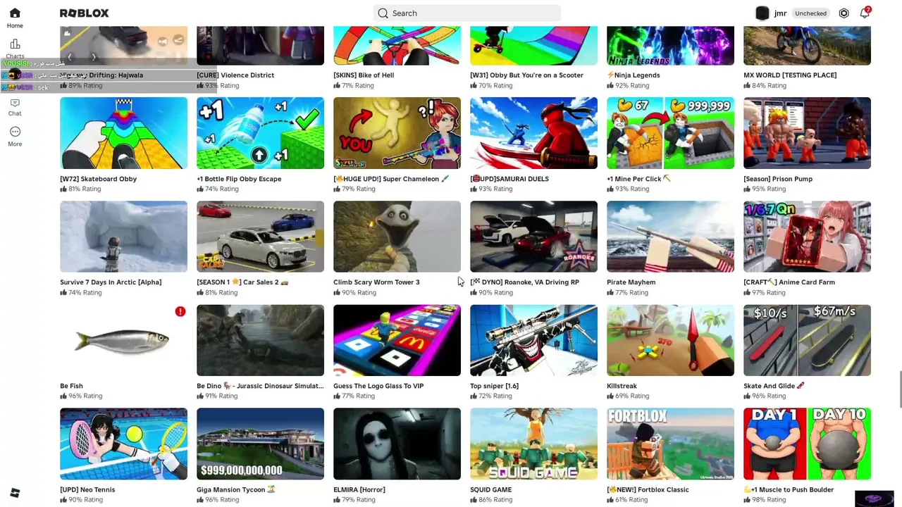Click the "[CURE] Violence District" title

pyautogui.click(x=235, y=75)
